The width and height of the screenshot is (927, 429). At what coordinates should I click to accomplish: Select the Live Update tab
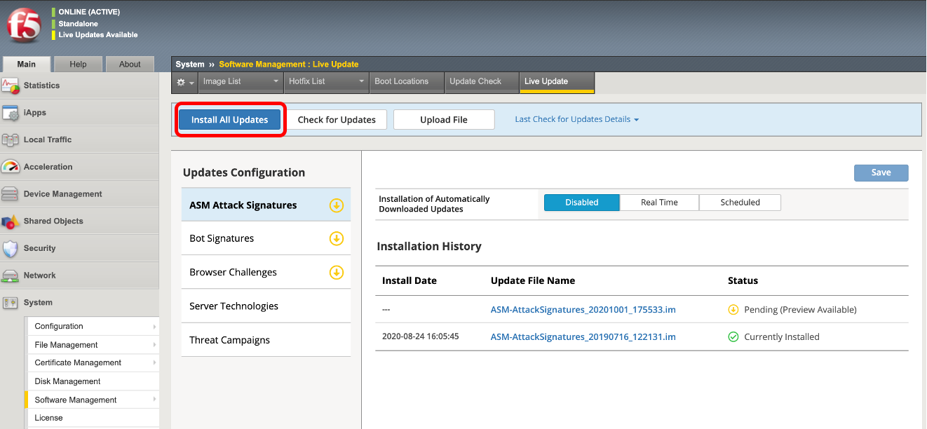(x=557, y=81)
